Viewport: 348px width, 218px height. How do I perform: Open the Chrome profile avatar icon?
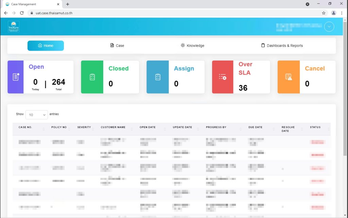tap(333, 13)
